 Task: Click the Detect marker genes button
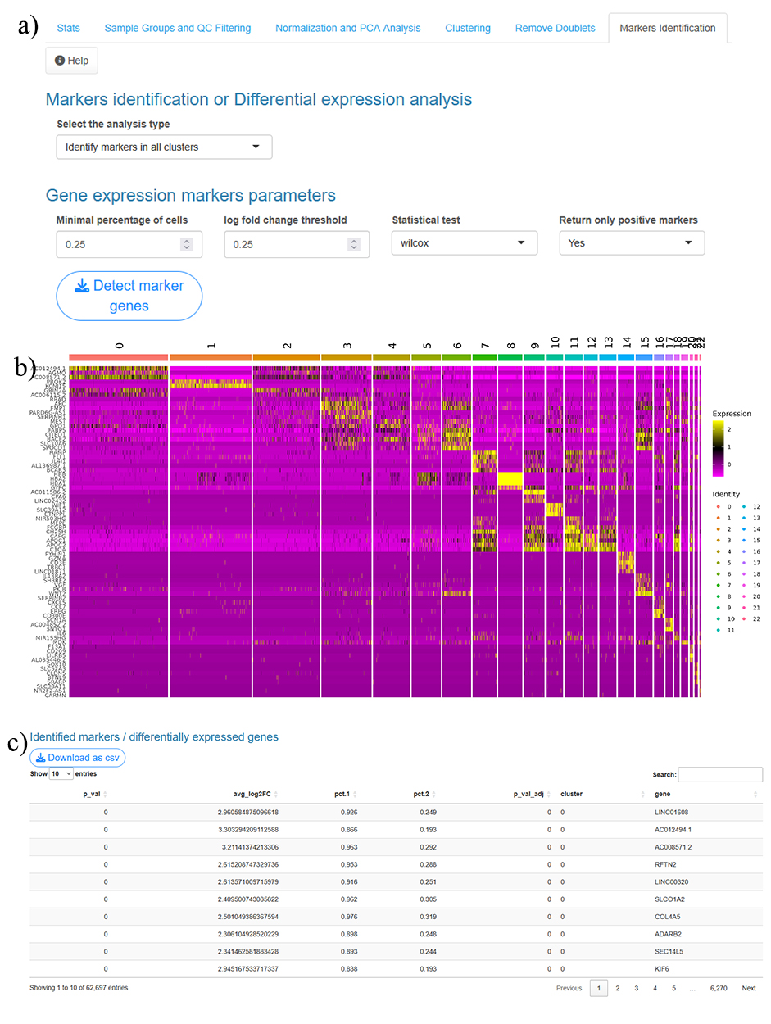pos(129,296)
